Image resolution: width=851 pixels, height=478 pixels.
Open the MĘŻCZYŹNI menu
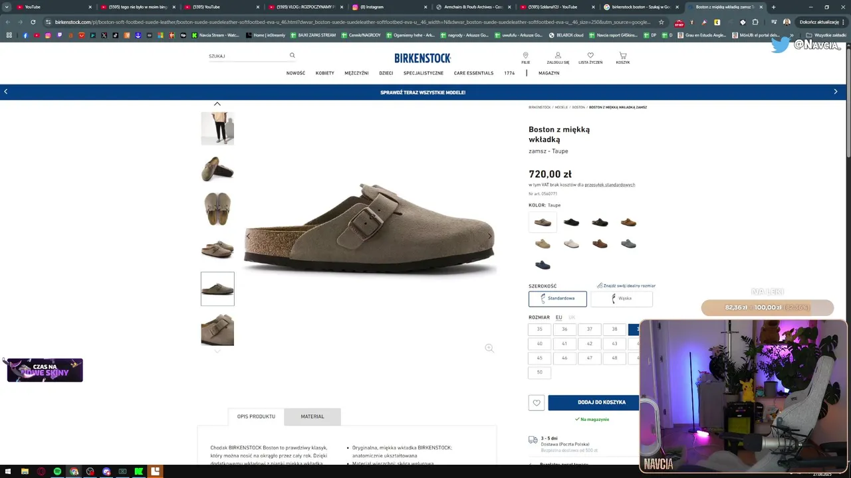356,73
